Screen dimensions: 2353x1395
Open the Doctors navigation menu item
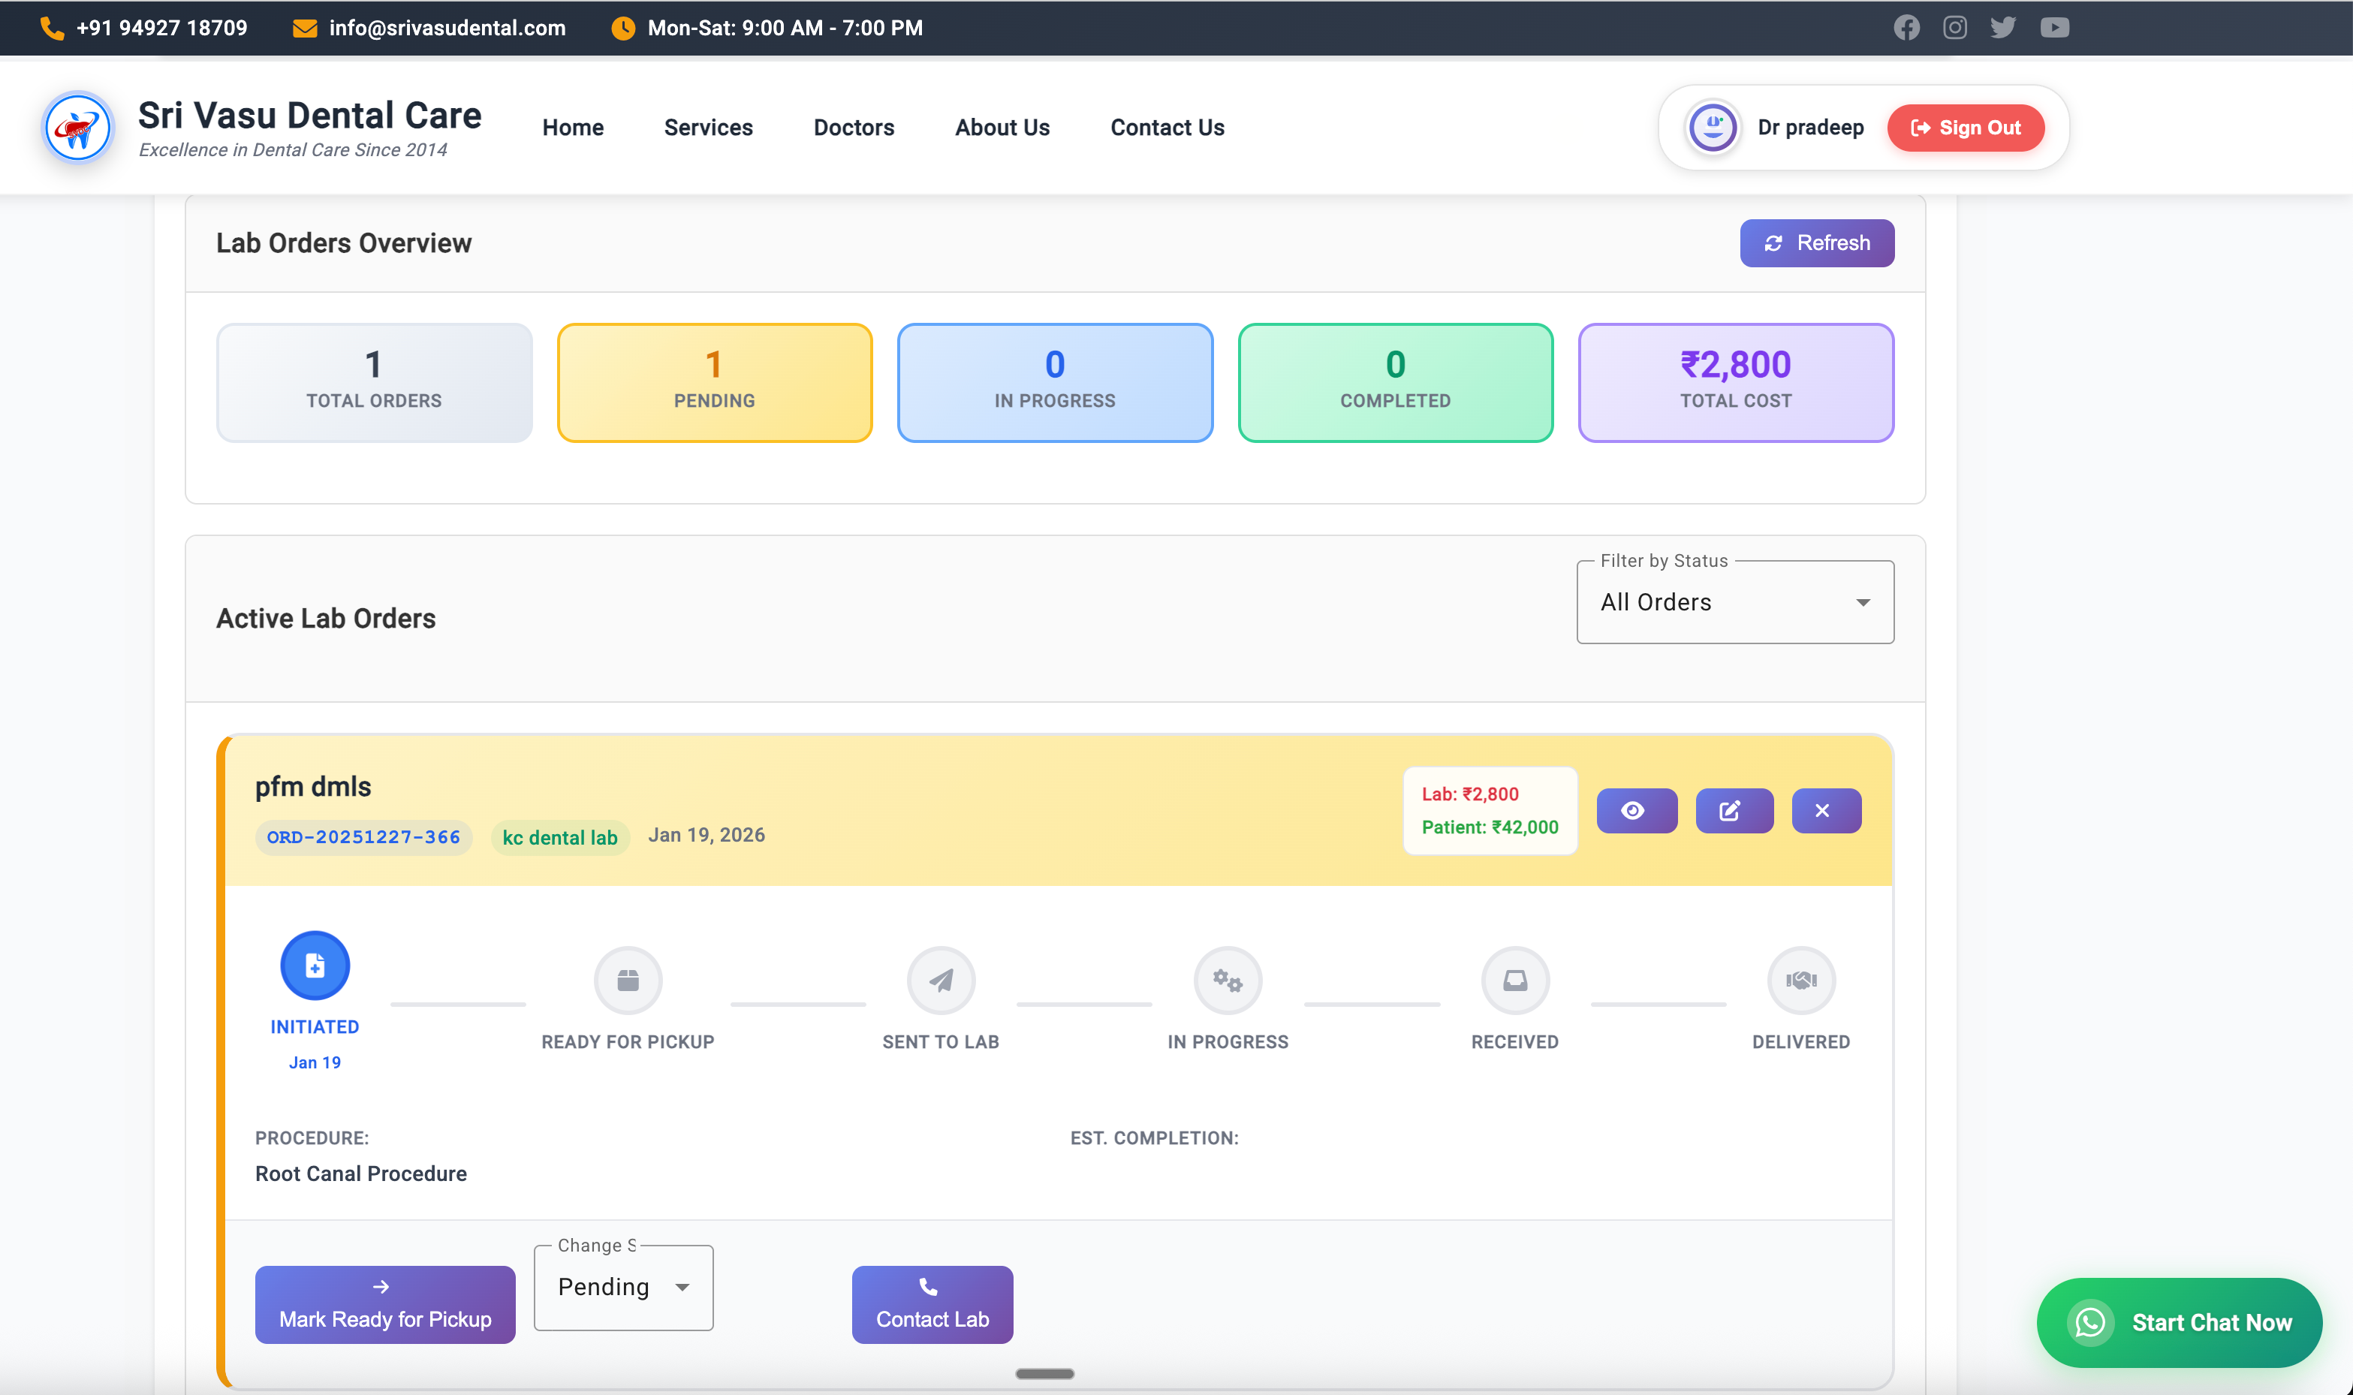pos(853,127)
